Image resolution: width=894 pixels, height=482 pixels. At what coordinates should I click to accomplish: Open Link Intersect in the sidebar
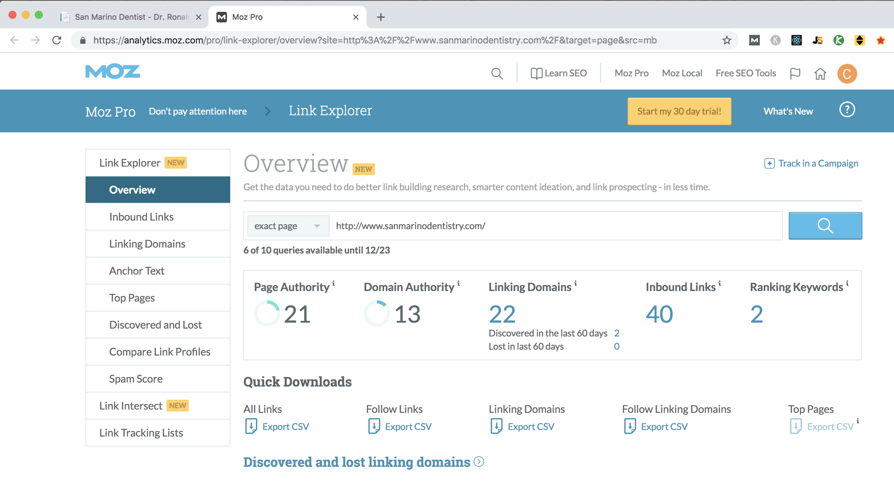158,406
